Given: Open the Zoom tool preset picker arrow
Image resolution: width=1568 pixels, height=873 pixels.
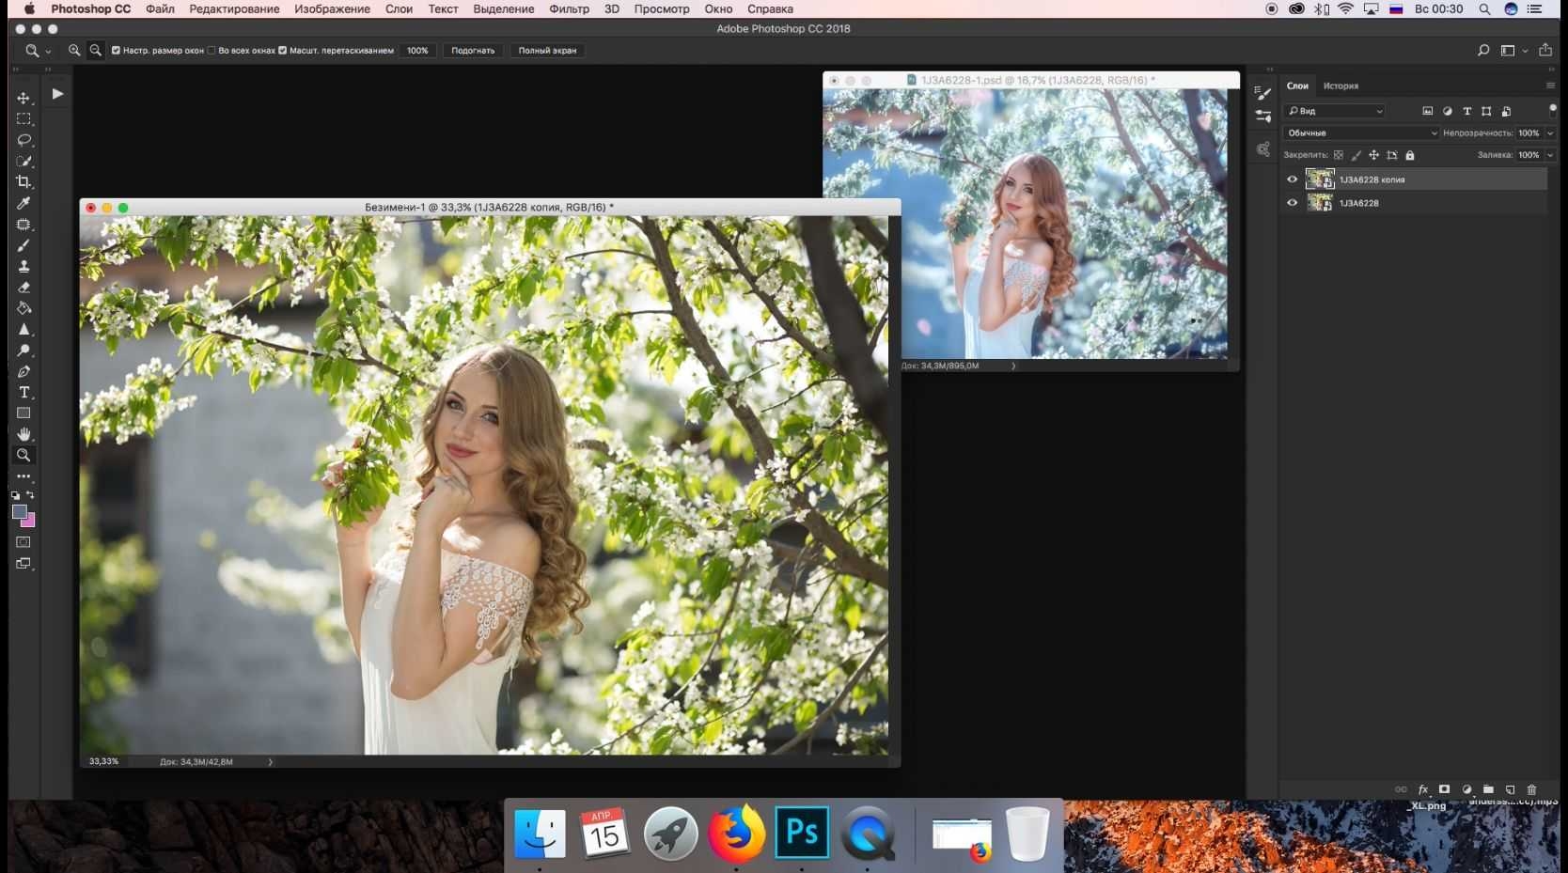Looking at the screenshot, I should point(48,52).
